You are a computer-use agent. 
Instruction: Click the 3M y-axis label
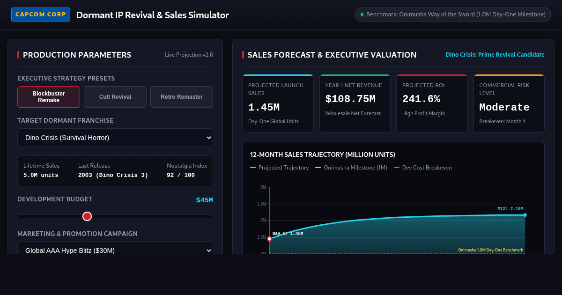pos(263,187)
